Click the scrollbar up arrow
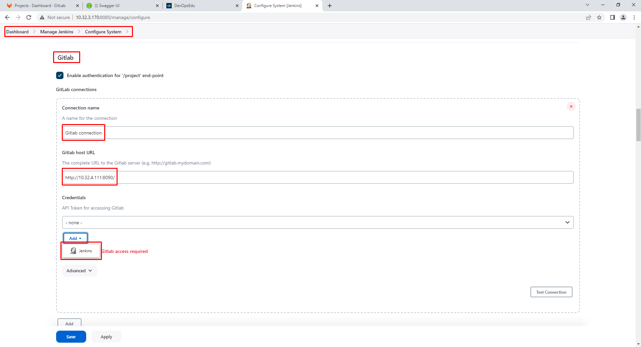This screenshot has width=641, height=347. [638, 26]
